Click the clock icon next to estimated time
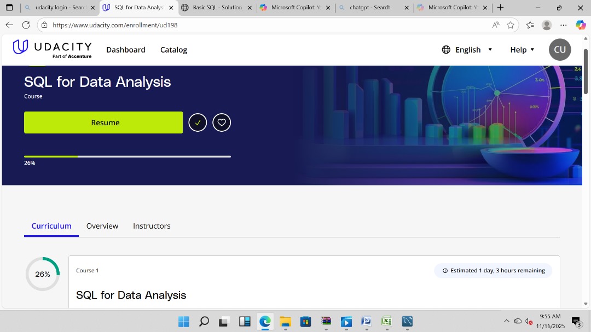This screenshot has height=332, width=591. [445, 270]
